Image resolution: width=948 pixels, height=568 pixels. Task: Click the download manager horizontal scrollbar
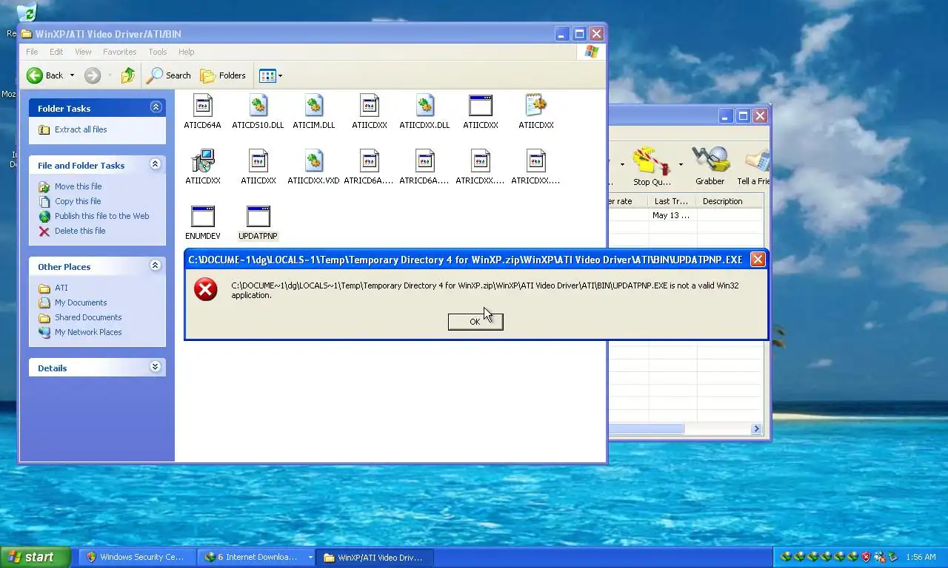(x=646, y=429)
